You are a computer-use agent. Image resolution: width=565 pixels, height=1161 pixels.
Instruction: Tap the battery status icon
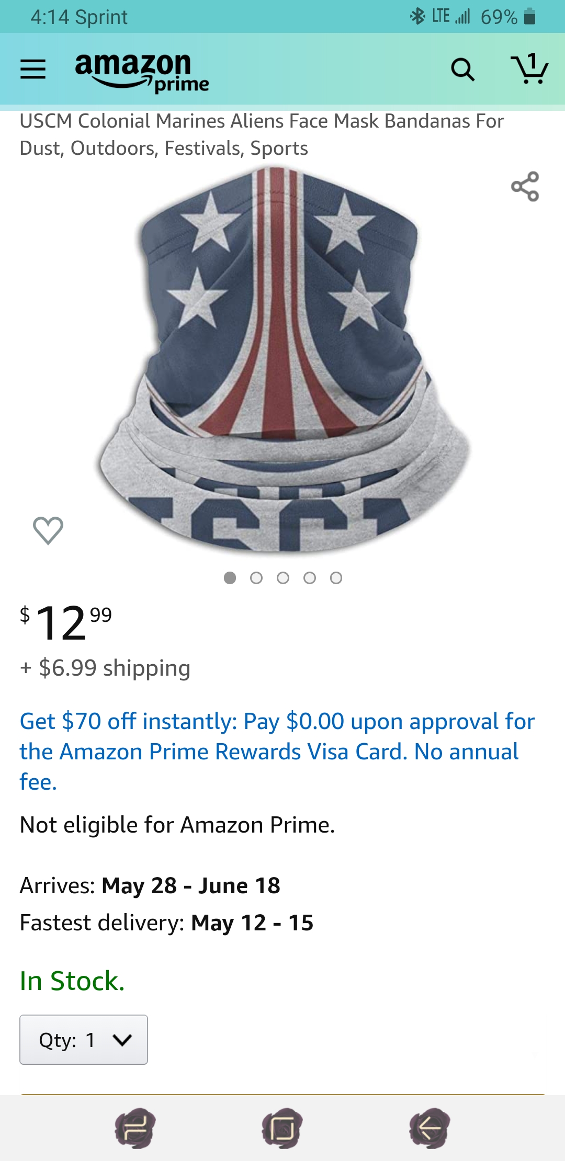pyautogui.click(x=529, y=17)
